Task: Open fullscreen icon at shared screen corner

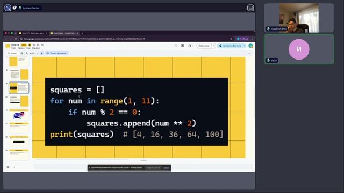Action: click(x=250, y=8)
